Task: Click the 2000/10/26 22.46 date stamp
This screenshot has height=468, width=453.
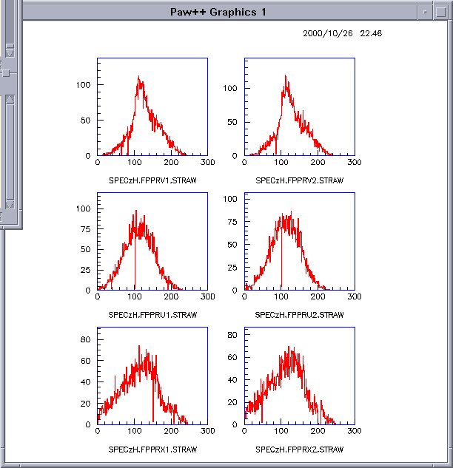Action: click(342, 33)
